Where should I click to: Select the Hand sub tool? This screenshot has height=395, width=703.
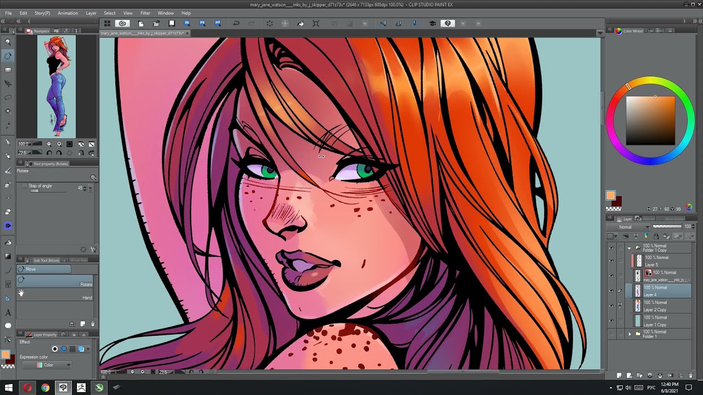click(x=54, y=295)
